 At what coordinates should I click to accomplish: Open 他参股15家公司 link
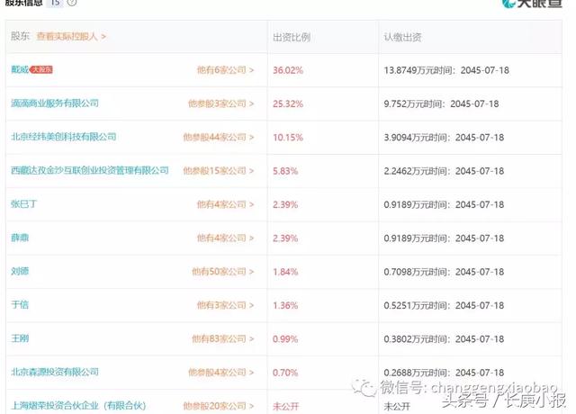click(219, 171)
